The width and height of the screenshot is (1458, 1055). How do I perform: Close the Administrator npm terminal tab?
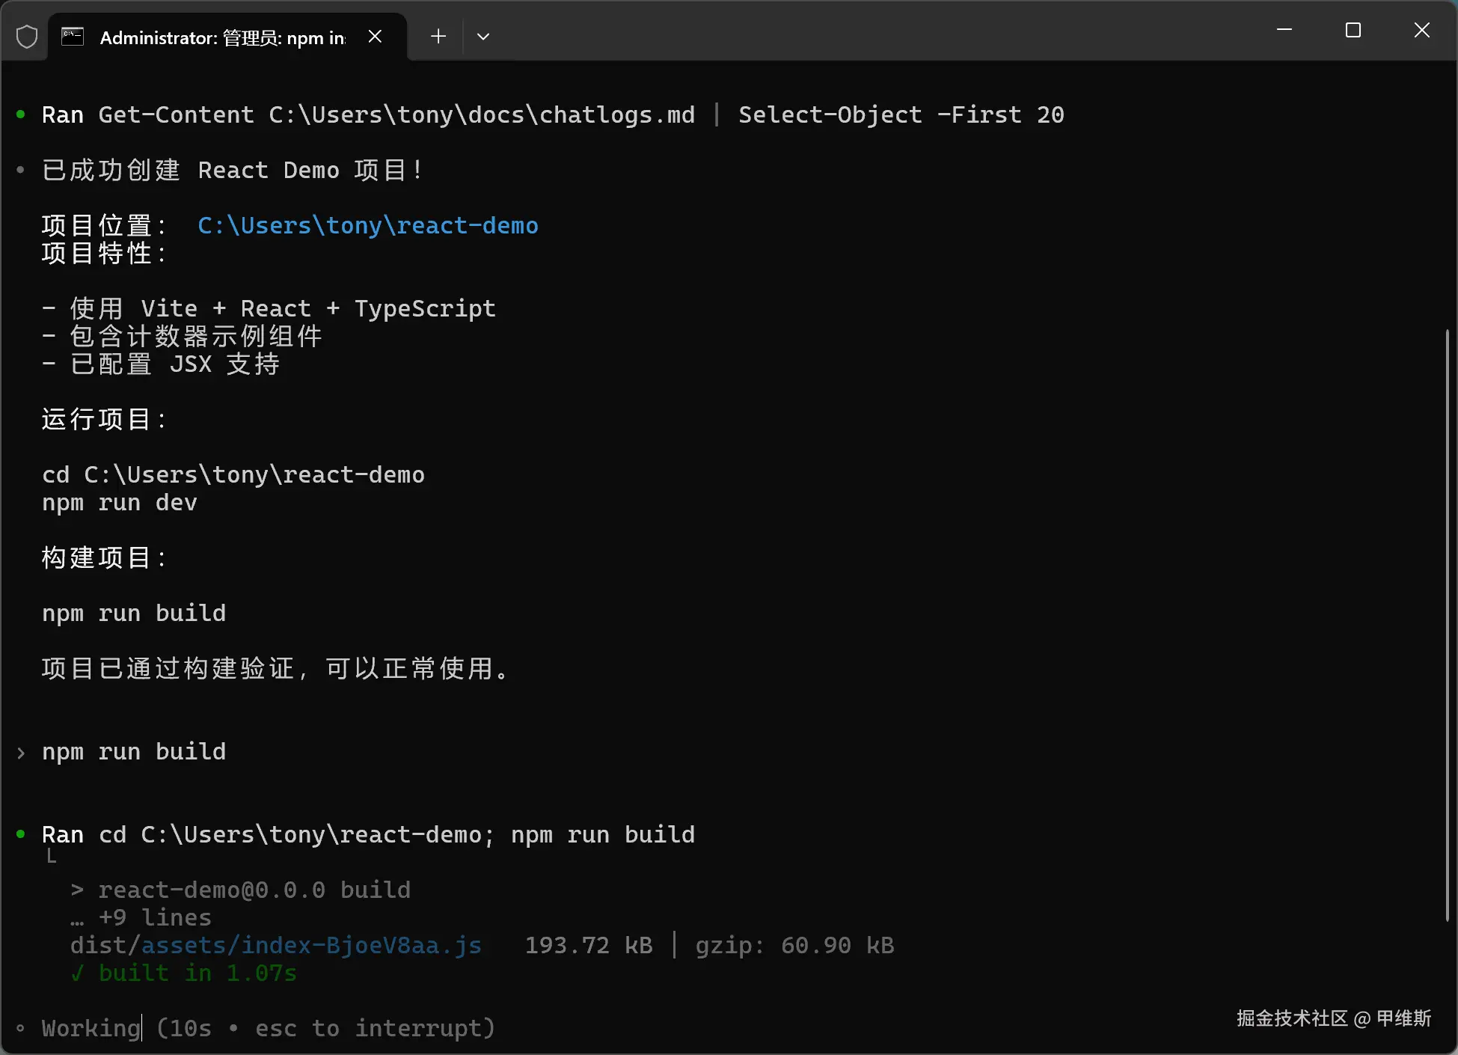(376, 37)
